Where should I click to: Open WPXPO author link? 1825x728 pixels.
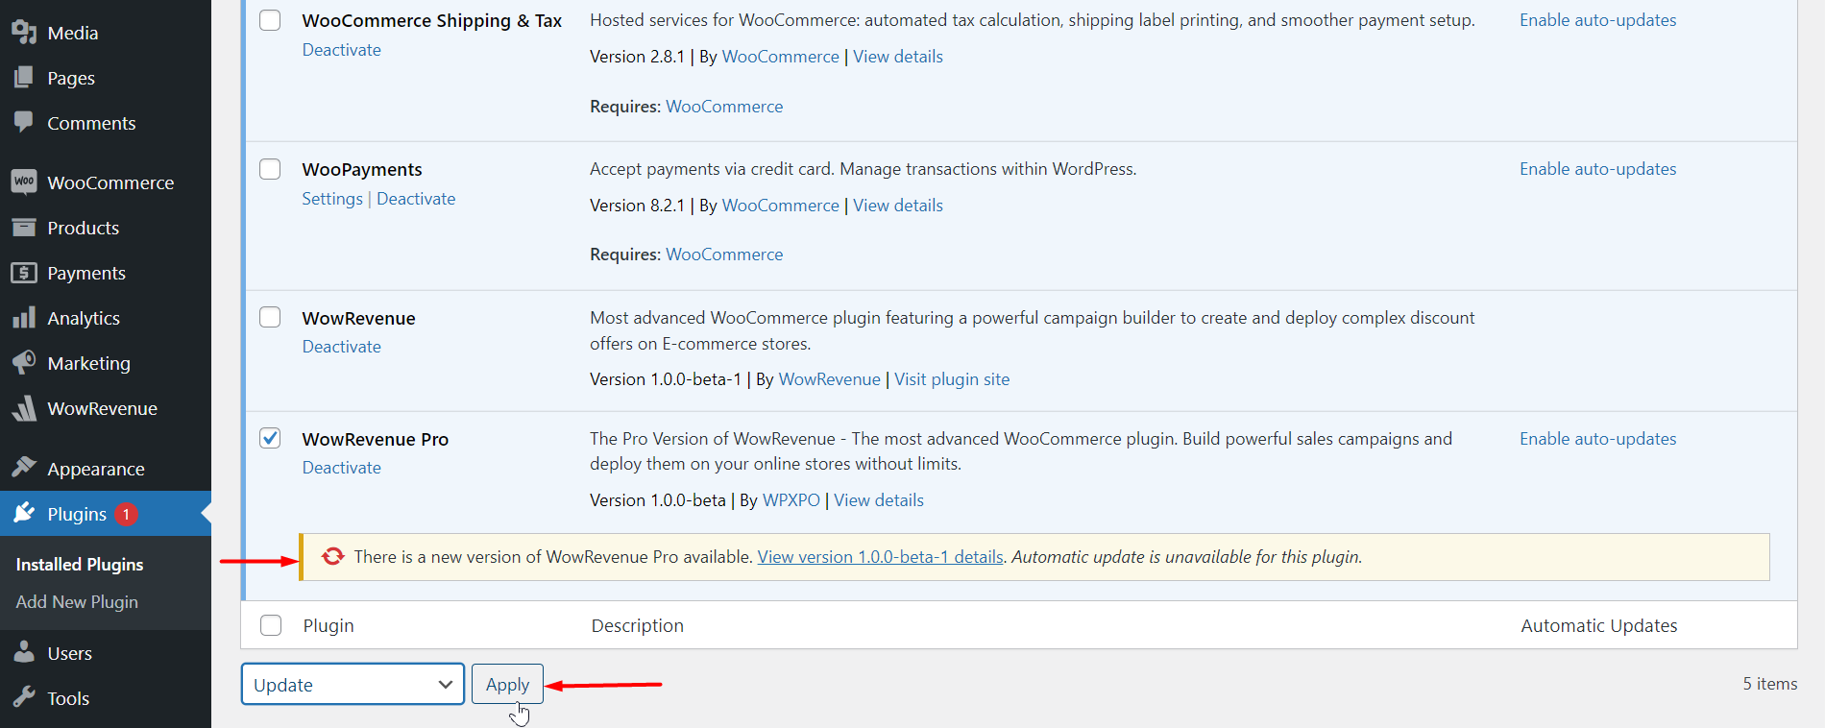click(791, 500)
